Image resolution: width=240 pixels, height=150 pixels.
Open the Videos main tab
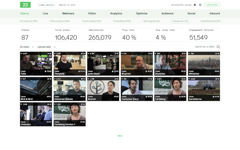[24, 13]
